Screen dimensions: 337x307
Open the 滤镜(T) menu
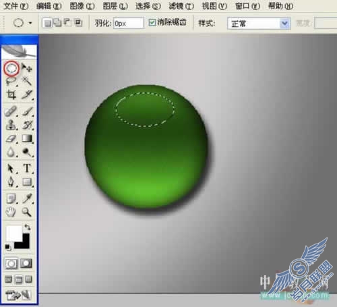(x=181, y=6)
